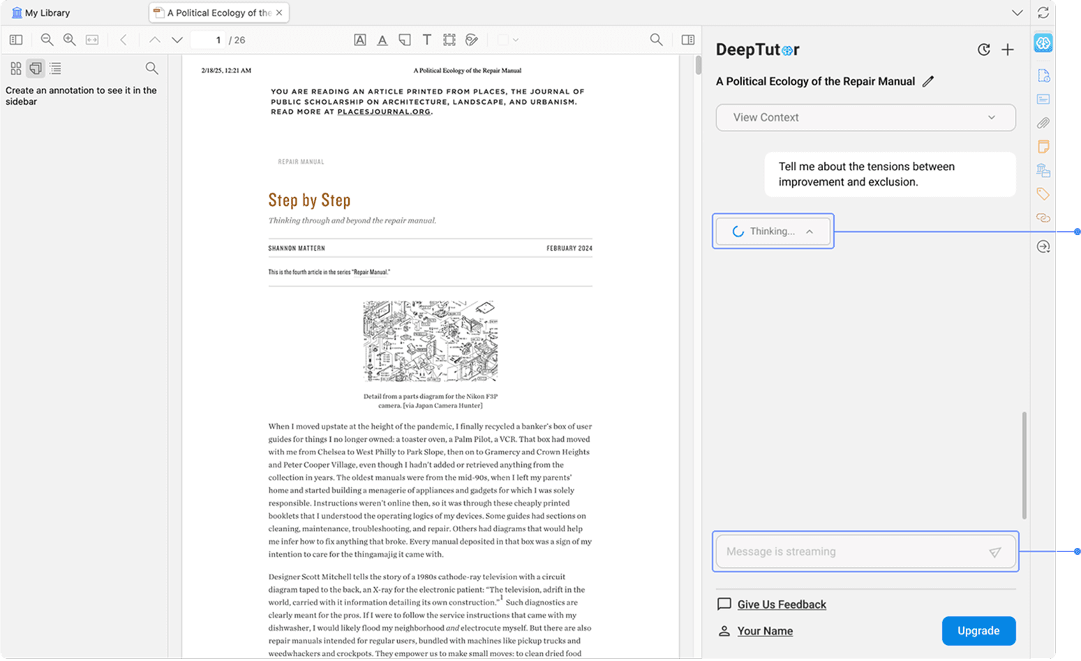Jump to Related section icon
Screen dimensions: 1081x661
tap(1043, 218)
